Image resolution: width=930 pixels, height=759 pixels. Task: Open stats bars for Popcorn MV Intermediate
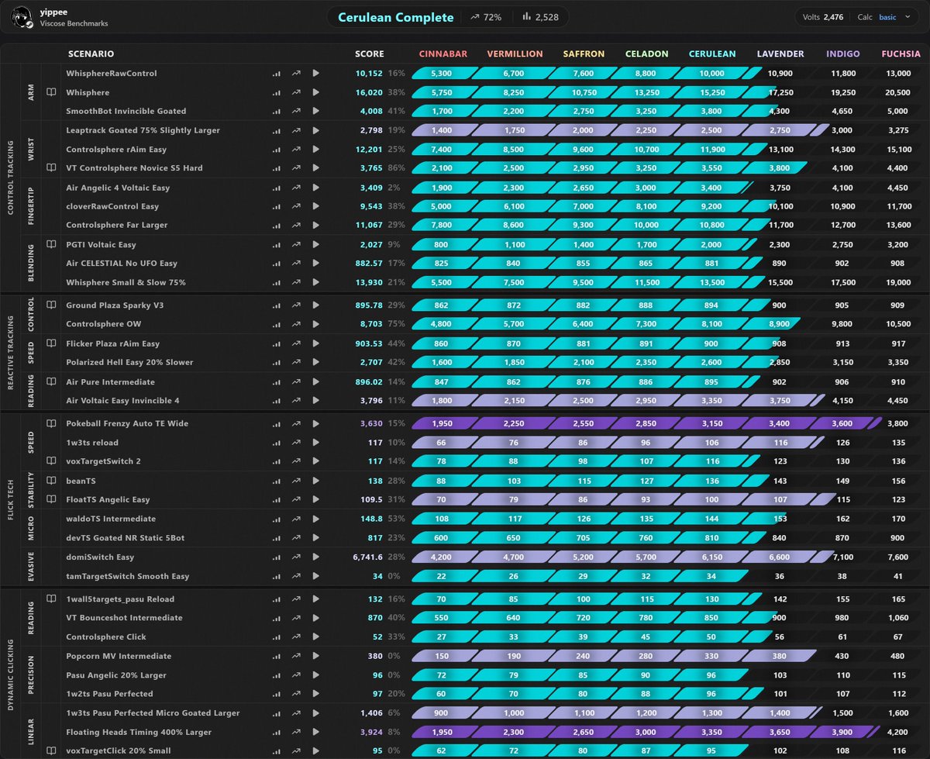coord(276,656)
